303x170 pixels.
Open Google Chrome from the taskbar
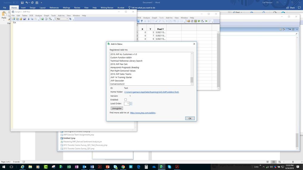[x=123, y=167]
